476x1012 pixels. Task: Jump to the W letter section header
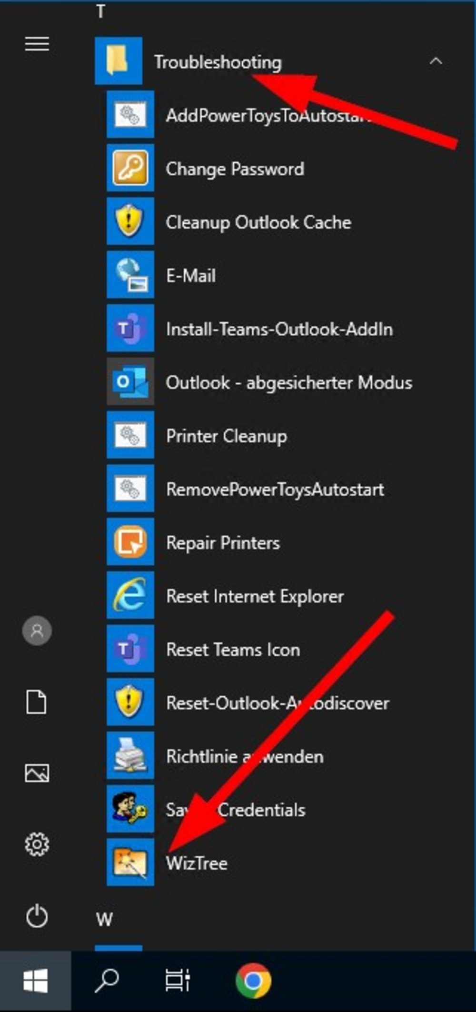coord(104,919)
